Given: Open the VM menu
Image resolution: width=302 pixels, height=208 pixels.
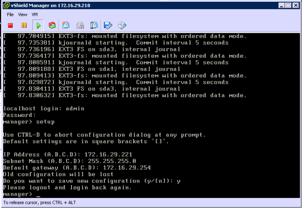Looking at the screenshot, I should pyautogui.click(x=35, y=14).
